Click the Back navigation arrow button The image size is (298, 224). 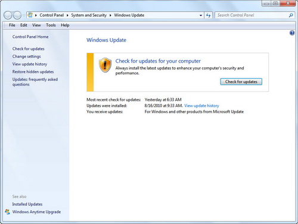(x=8, y=15)
